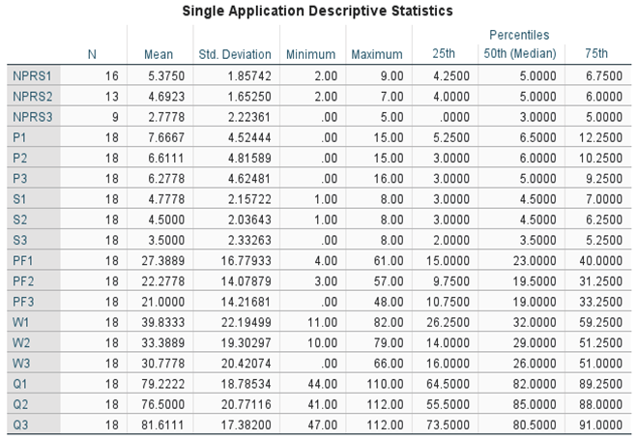The image size is (638, 440).
Task: Select the Minimum column header
Action: [x=311, y=54]
